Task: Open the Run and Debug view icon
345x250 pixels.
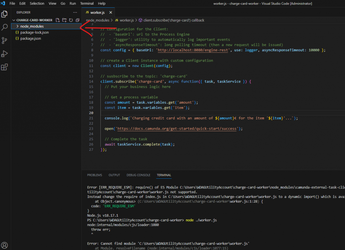Action: click(4, 54)
